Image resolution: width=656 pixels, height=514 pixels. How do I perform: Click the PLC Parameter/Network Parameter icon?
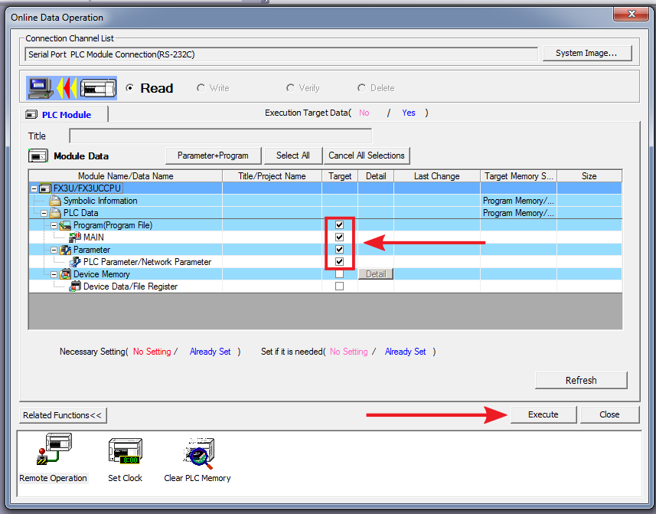point(75,262)
